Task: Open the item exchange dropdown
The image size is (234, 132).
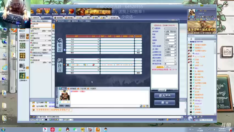Action: coord(170,46)
